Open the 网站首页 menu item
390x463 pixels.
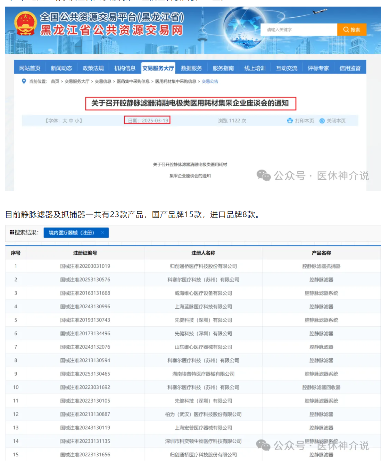30,68
